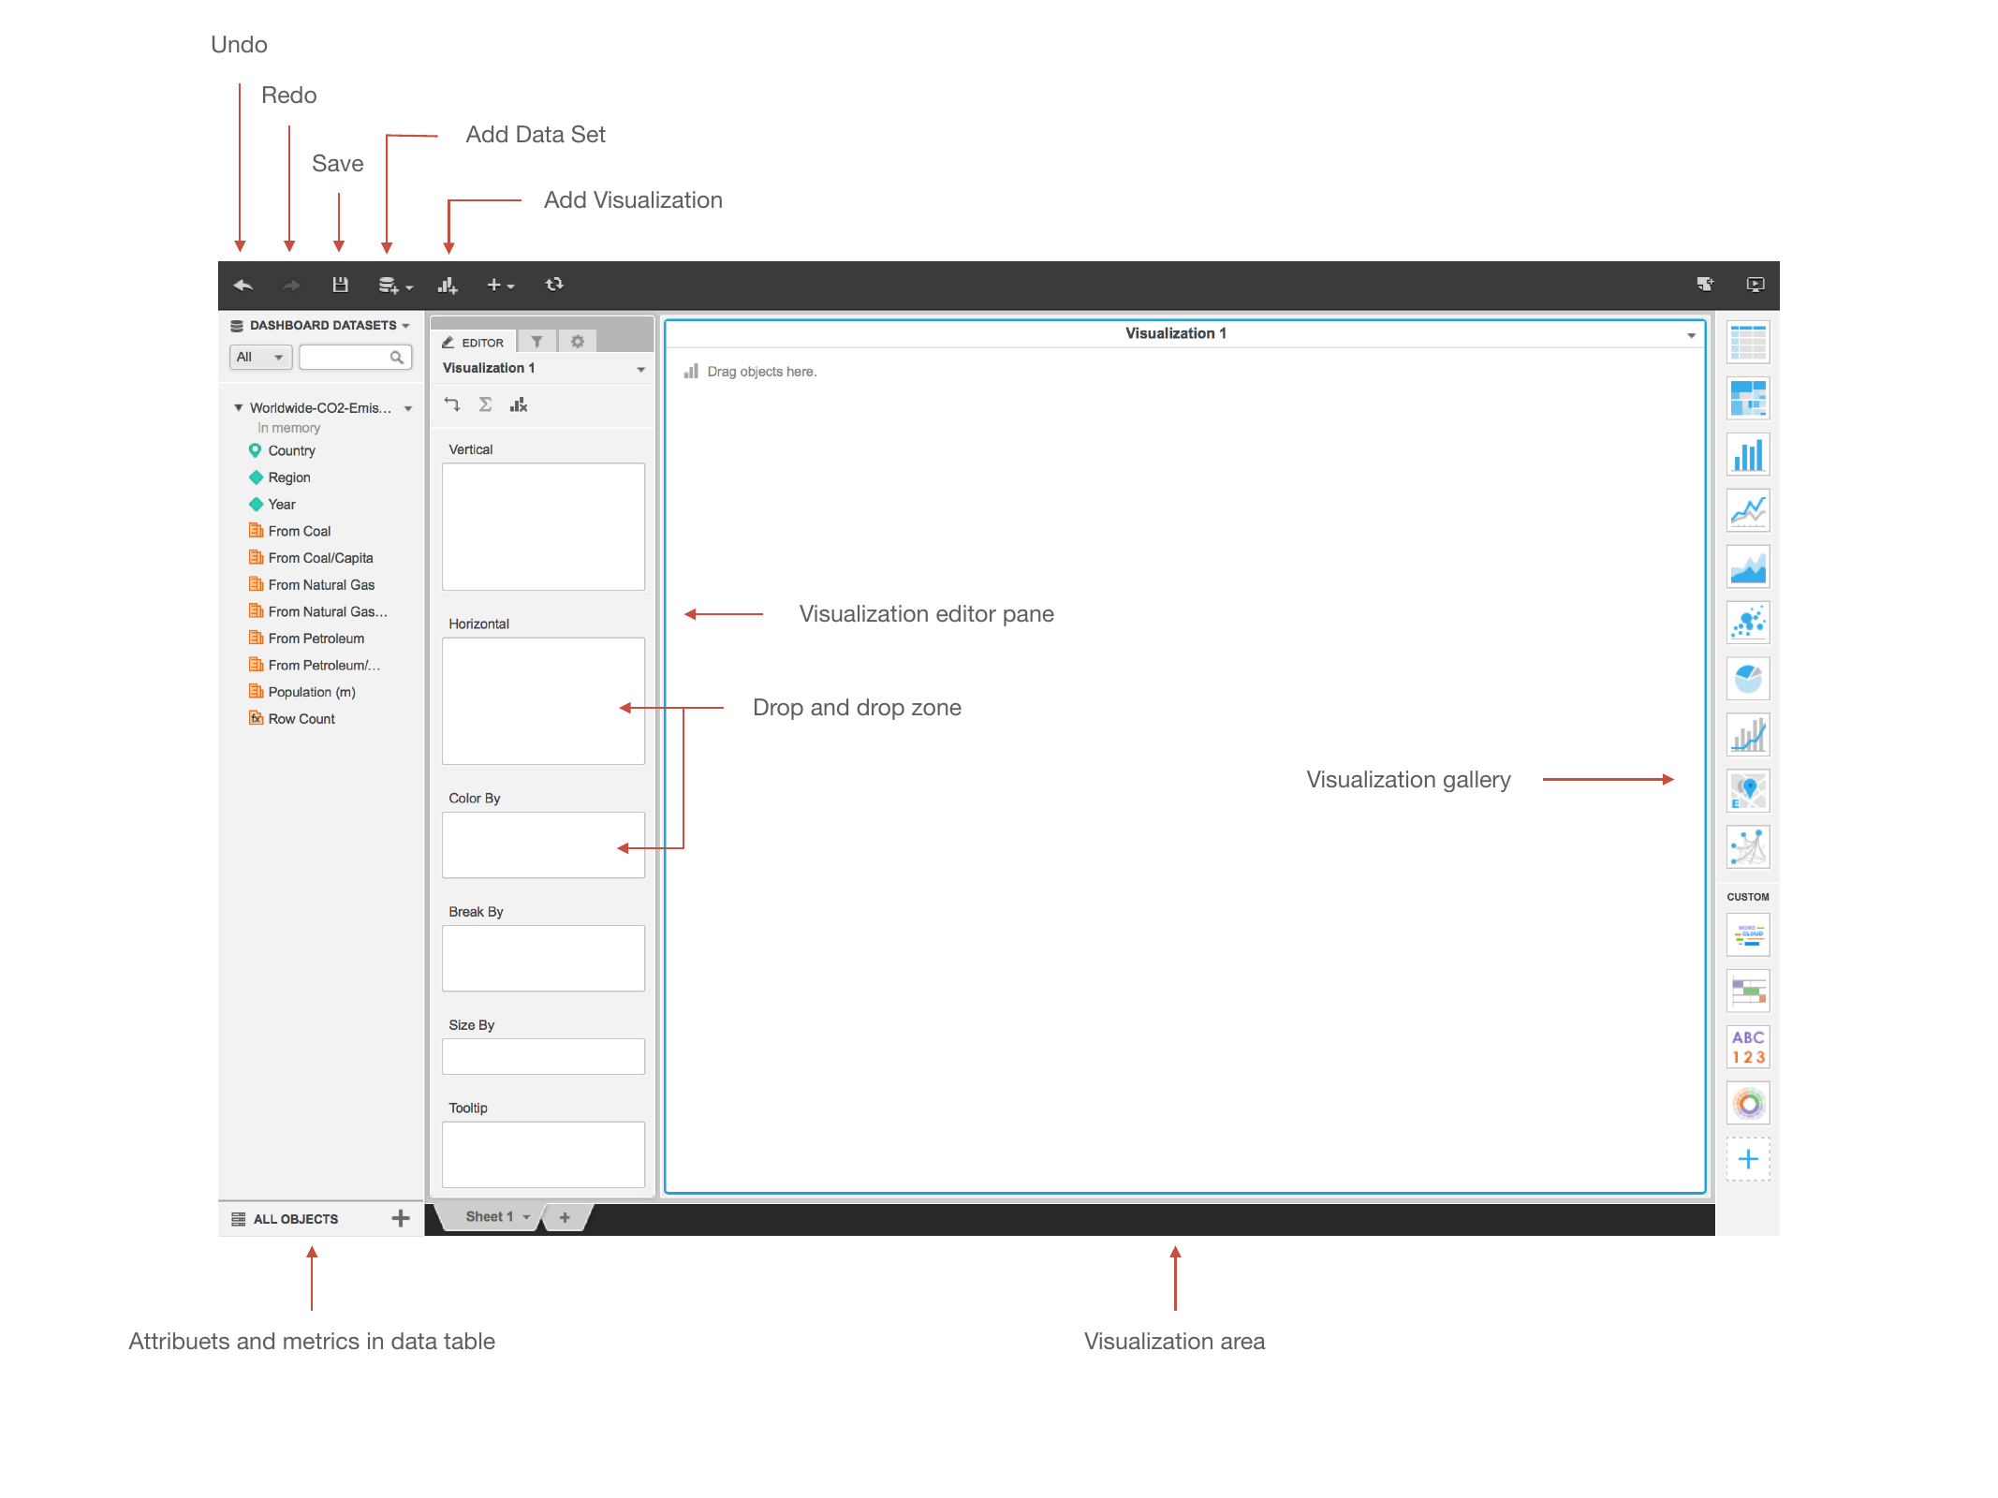
Task: Select the Population (m) metric
Action: click(301, 692)
